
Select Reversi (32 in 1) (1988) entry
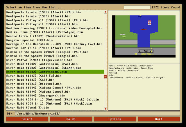55,48
